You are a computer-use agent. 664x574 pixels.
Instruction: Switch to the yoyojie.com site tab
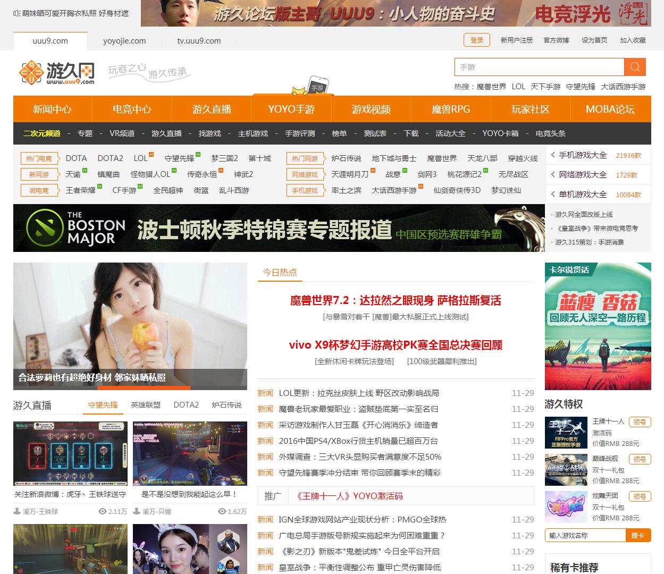point(124,41)
